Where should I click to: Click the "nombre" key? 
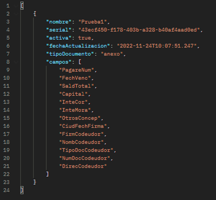59,22
